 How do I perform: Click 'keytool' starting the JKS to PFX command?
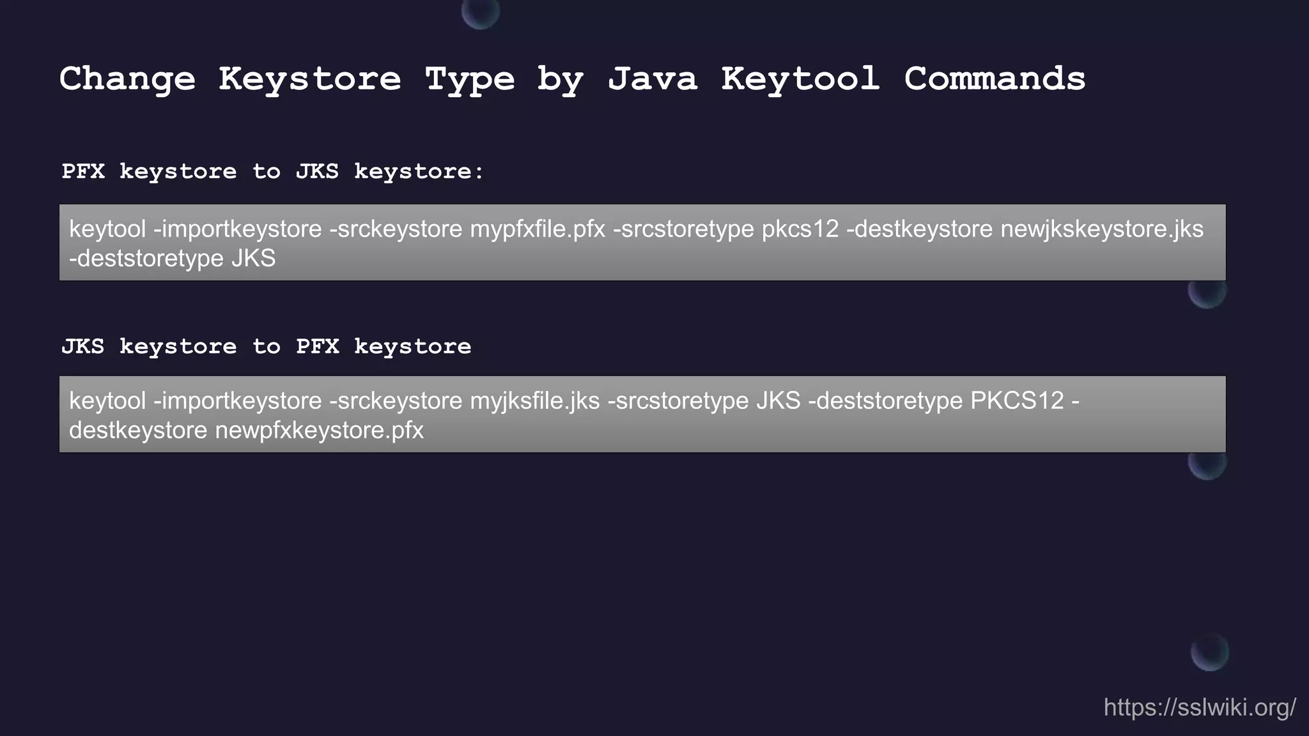click(x=107, y=401)
